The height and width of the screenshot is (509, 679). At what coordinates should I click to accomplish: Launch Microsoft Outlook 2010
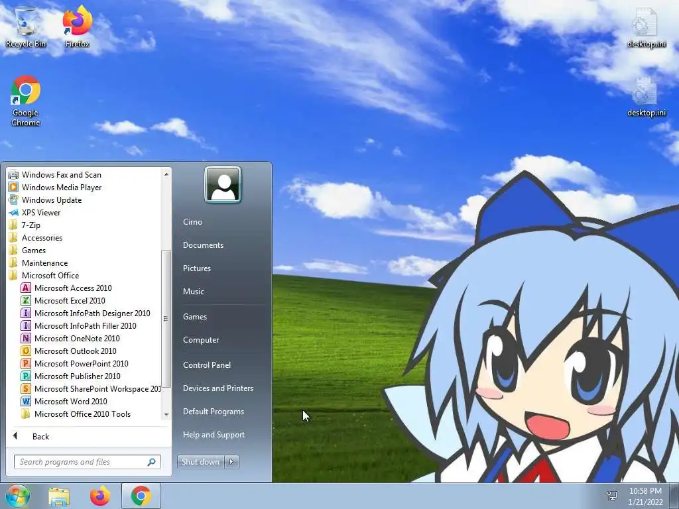click(68, 351)
